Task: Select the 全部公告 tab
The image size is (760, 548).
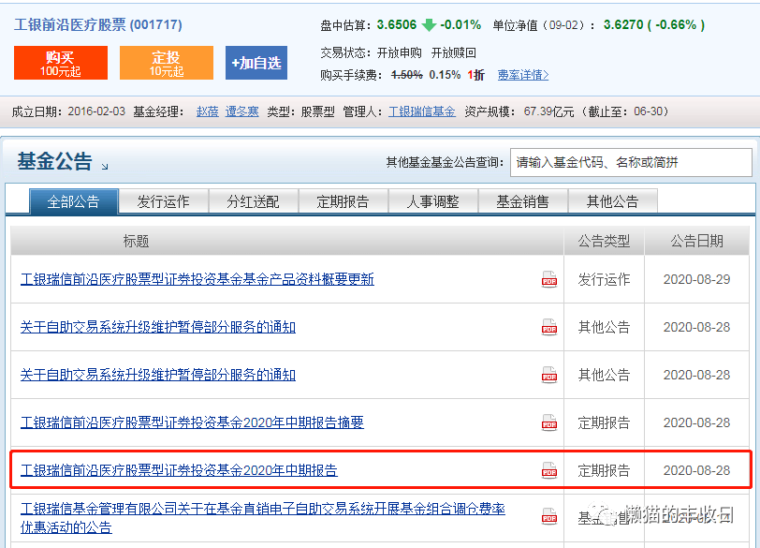Action: coord(74,201)
